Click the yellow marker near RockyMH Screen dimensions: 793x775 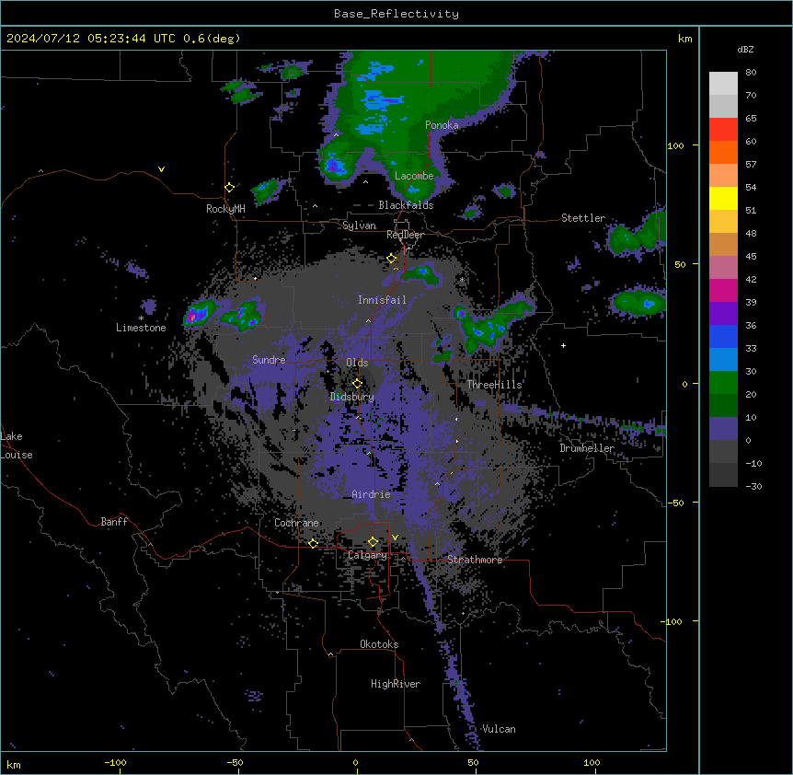pyautogui.click(x=229, y=187)
